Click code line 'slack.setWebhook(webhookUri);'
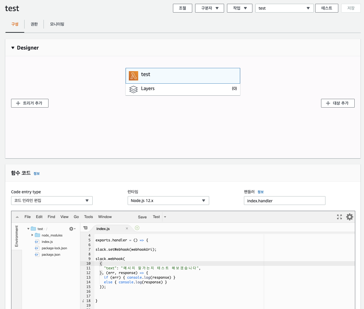Screen dimensions: 364x309 coord(126,250)
